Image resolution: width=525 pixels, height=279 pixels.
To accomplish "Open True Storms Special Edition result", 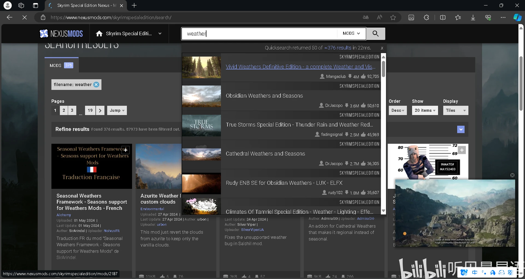I will point(299,125).
